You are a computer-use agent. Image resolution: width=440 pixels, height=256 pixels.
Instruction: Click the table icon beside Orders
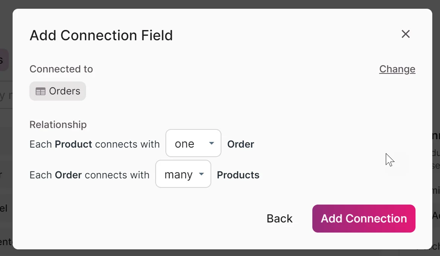click(40, 91)
